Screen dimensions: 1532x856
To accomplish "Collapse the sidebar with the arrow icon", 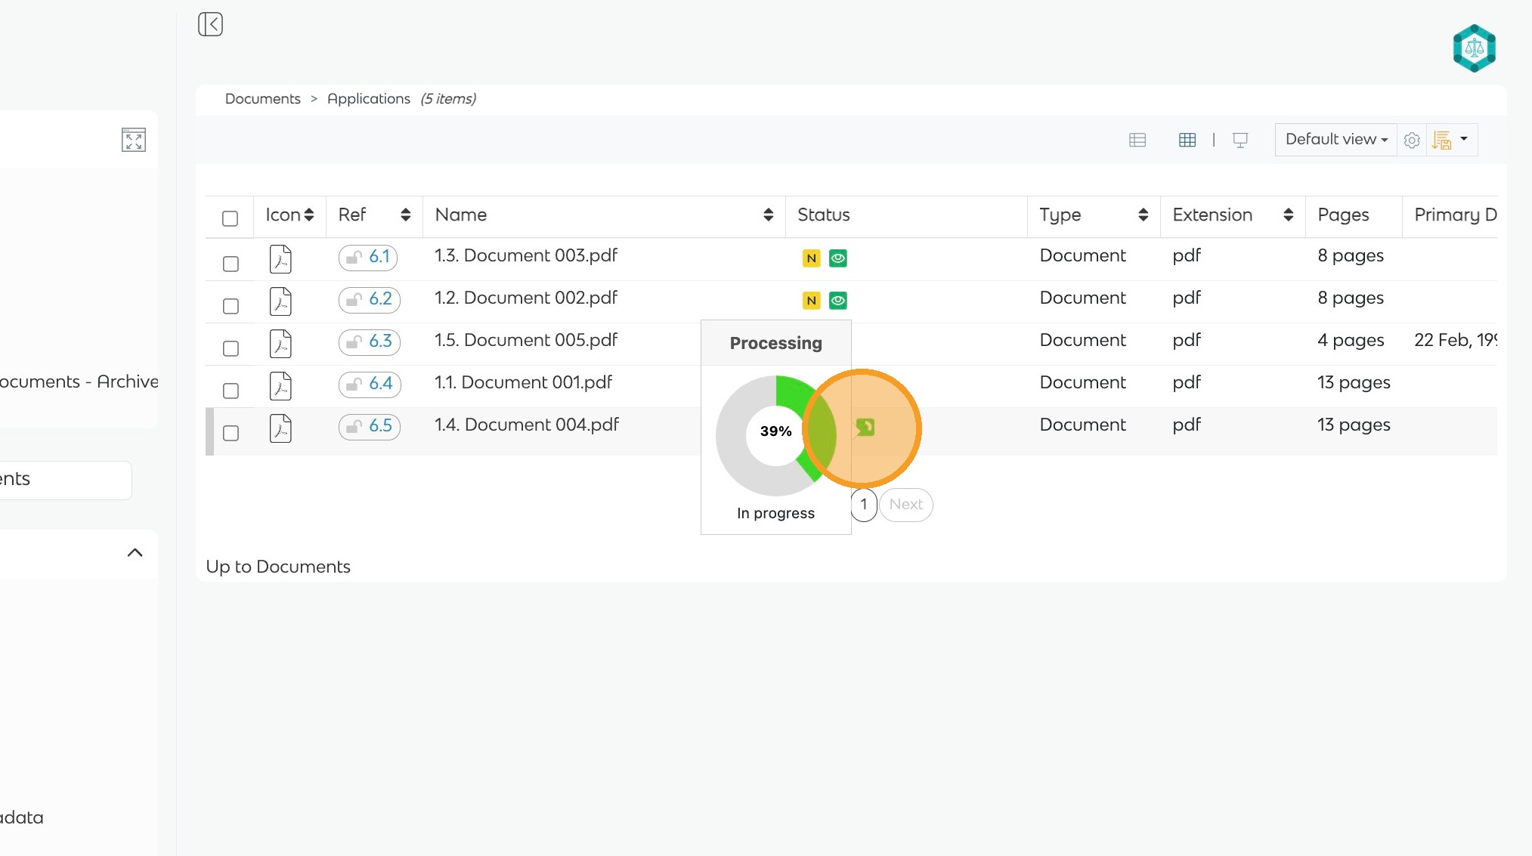I will coord(210,24).
